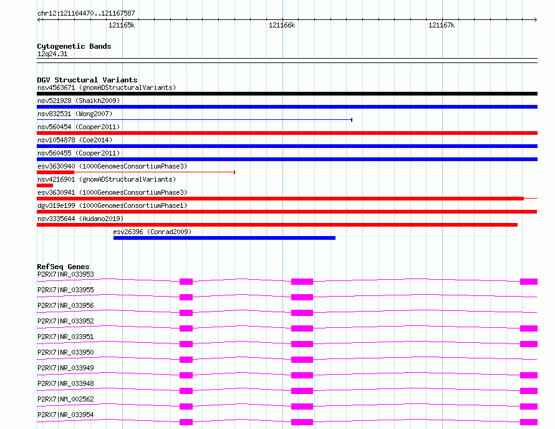The width and height of the screenshot is (555, 429).
Task: Click the black bar of nsv4563671
Action: [287, 94]
